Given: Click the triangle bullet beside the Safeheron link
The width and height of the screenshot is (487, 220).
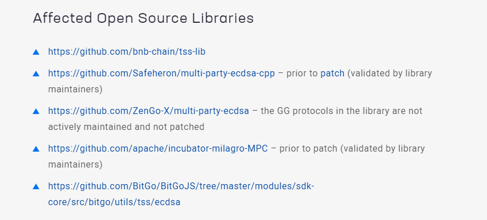Looking at the screenshot, I should pos(36,74).
